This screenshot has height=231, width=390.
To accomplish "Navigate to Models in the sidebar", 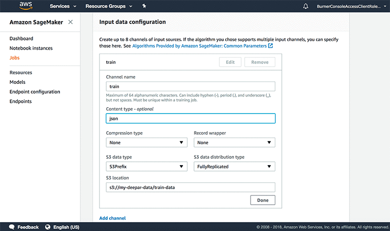I will (18, 82).
